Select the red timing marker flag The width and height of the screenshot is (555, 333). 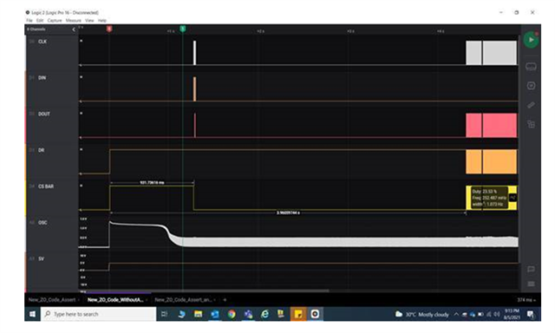[x=109, y=29]
